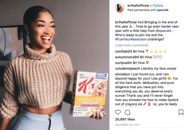
Task: Click the Special K cereal box in the photo
Action: (x=89, y=93)
